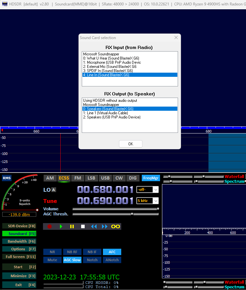Select '0: What U Hear' input
The height and width of the screenshot is (290, 246).
click(130, 58)
